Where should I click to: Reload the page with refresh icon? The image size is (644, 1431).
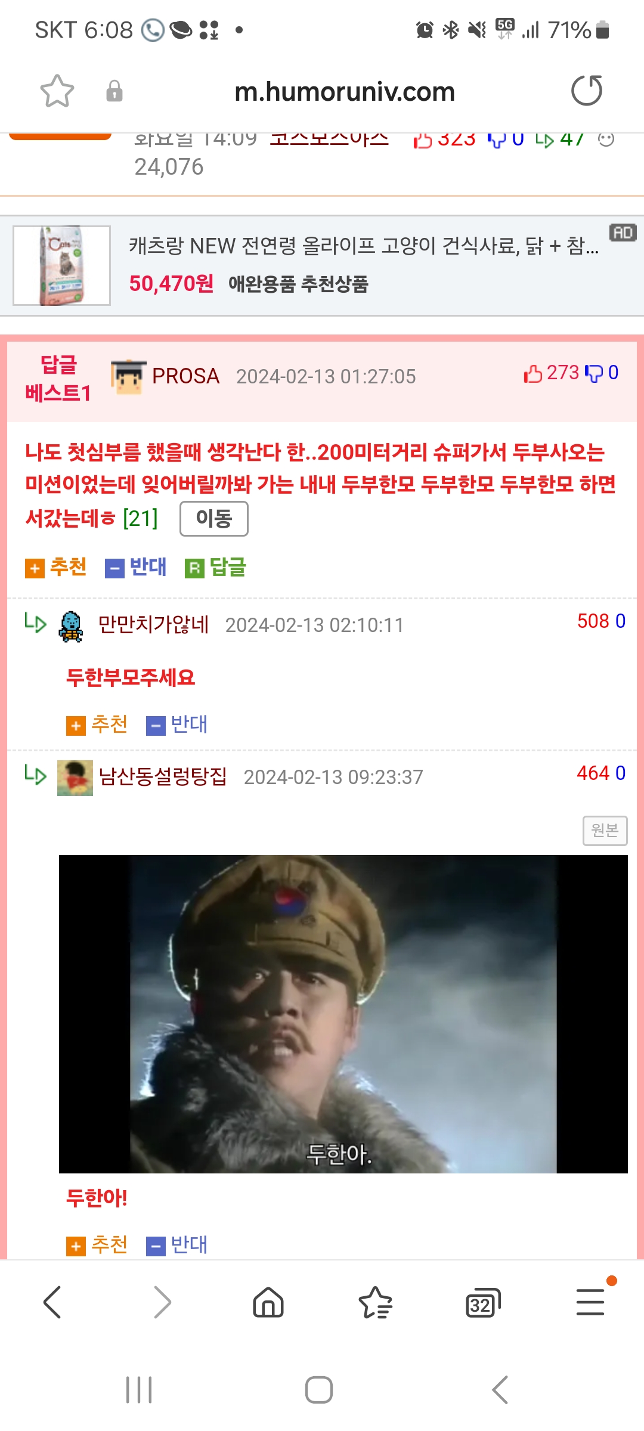(x=587, y=91)
